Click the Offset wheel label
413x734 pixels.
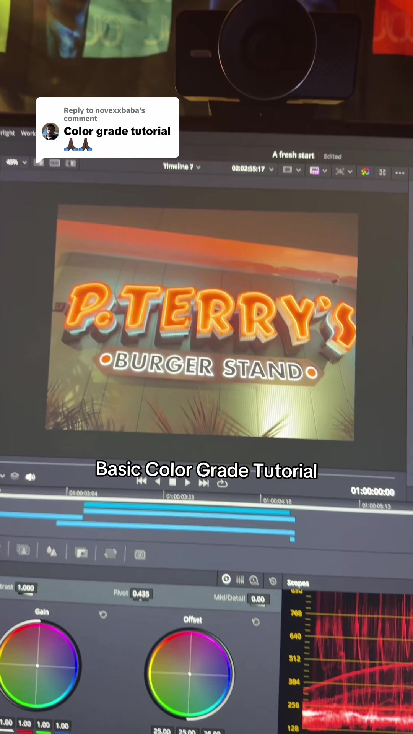coord(193,620)
